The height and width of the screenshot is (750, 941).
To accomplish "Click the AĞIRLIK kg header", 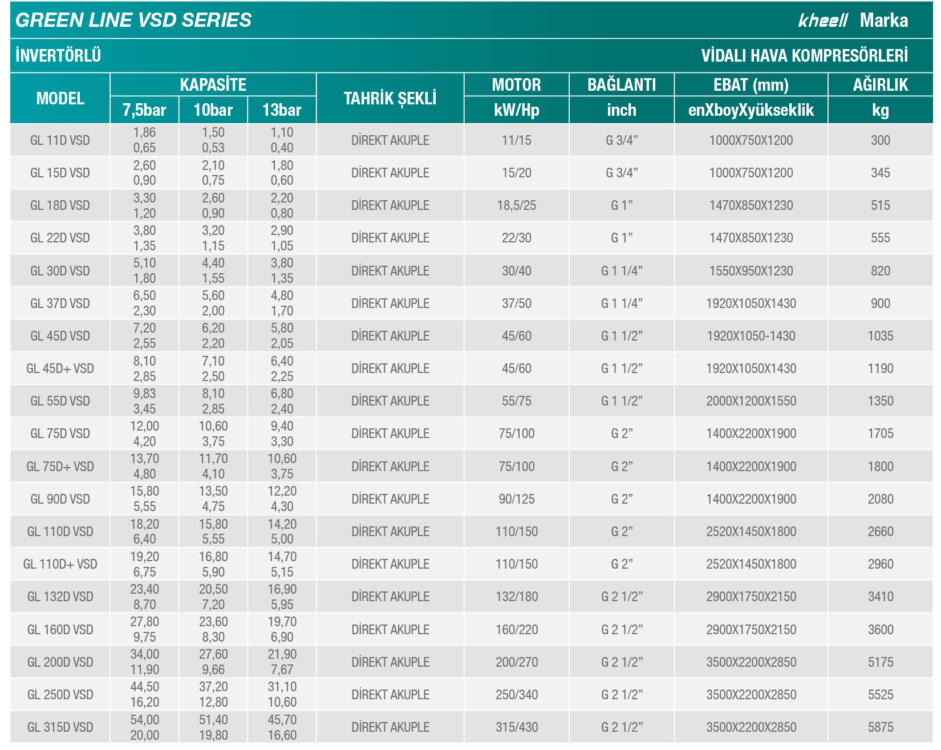I will [881, 98].
